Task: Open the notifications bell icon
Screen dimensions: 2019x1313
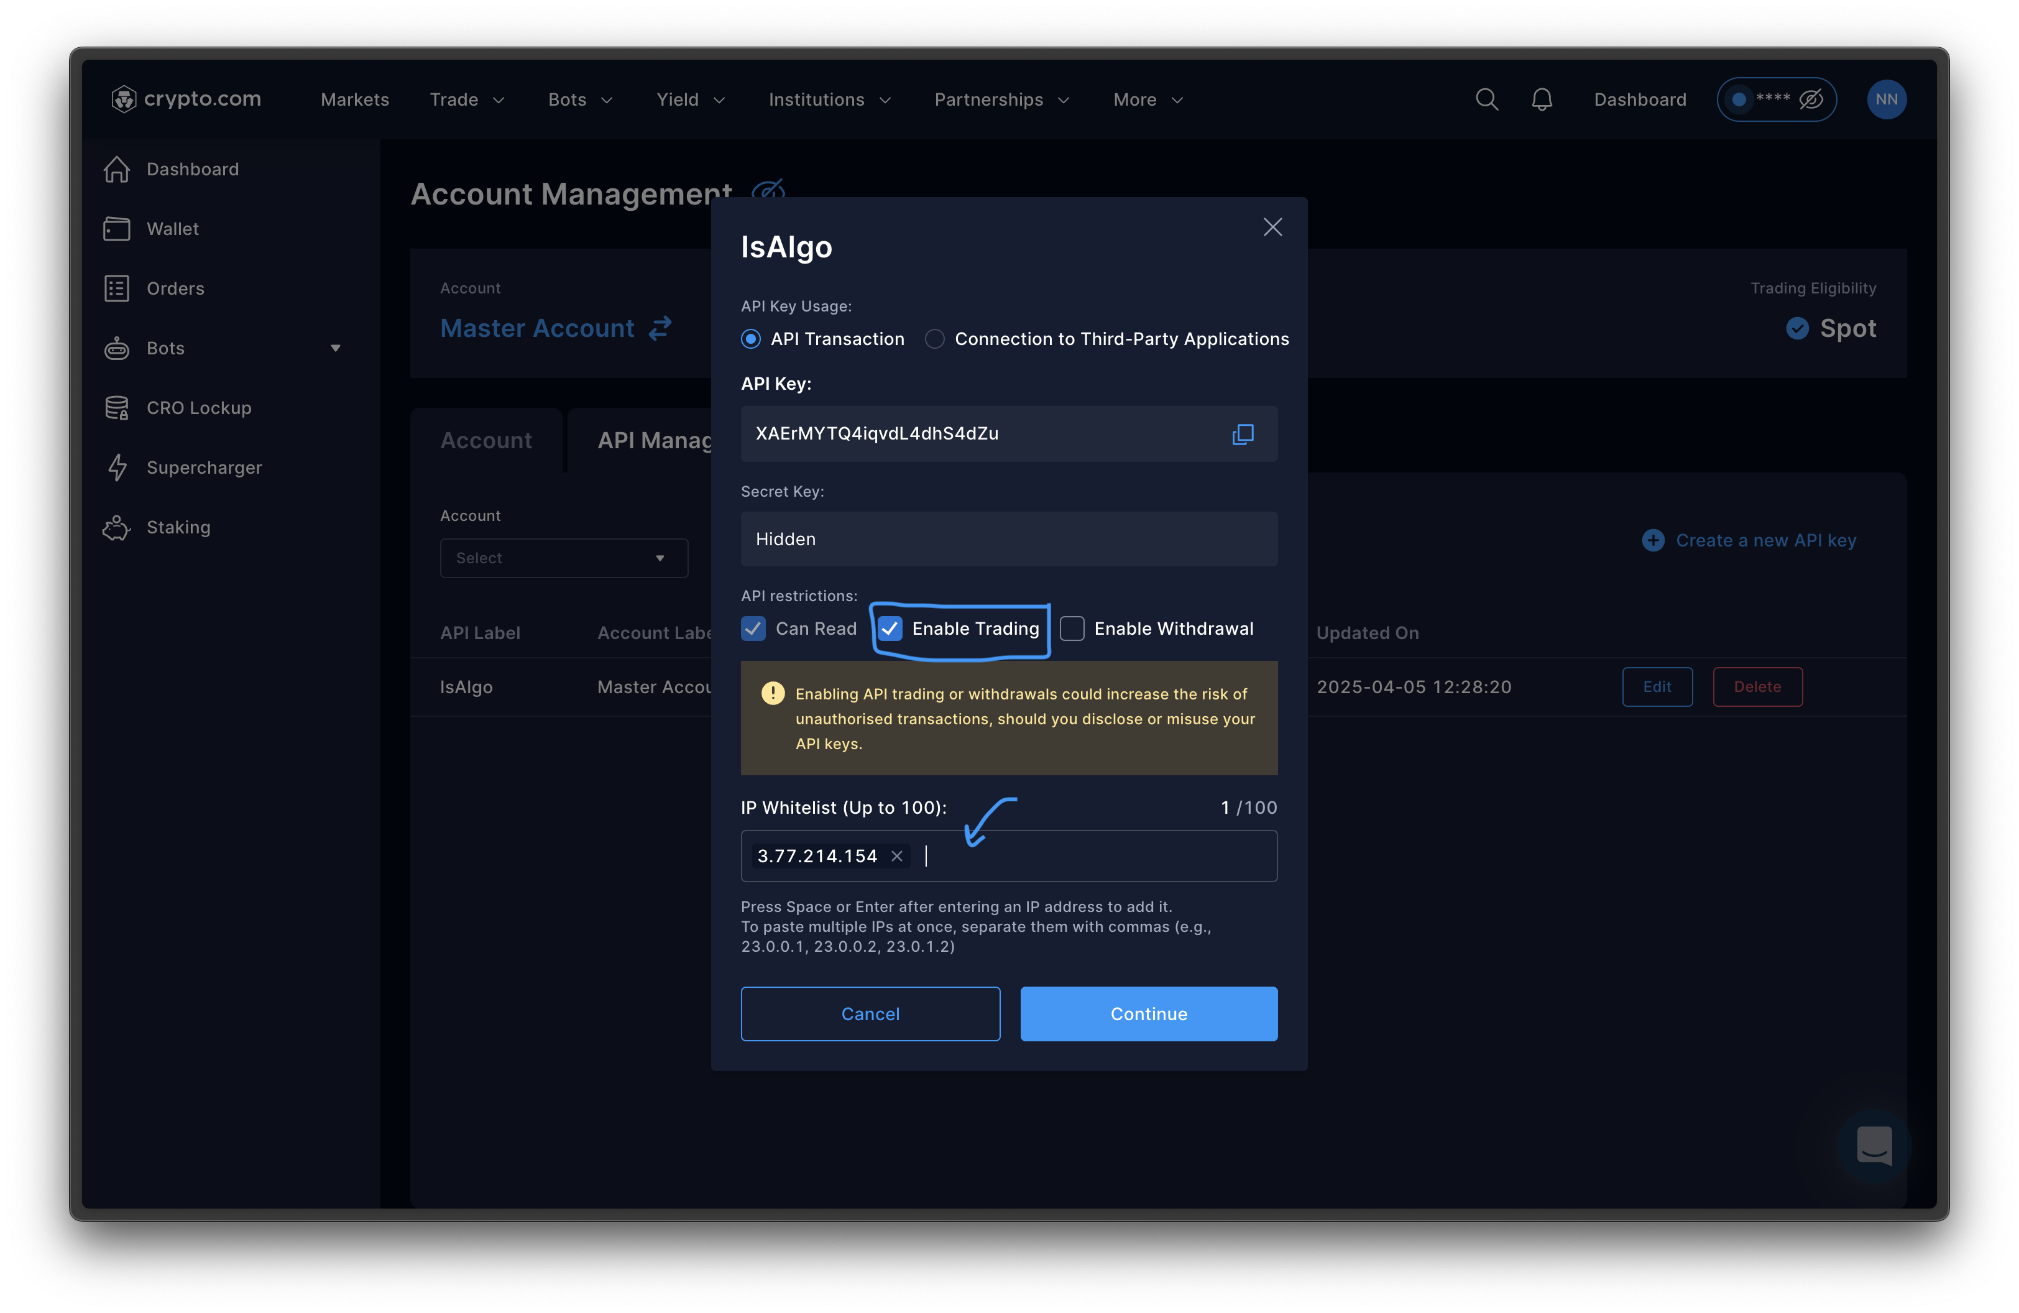Action: 1542,99
